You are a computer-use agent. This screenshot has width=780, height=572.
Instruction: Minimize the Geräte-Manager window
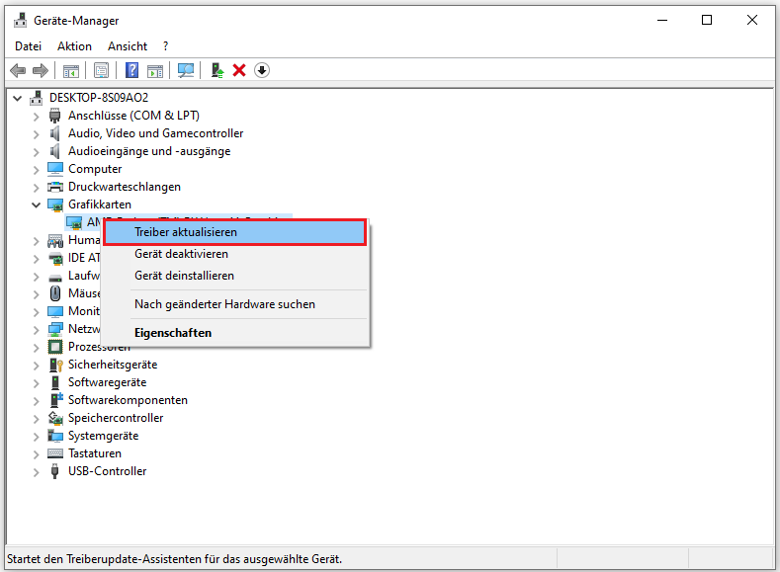[662, 21]
